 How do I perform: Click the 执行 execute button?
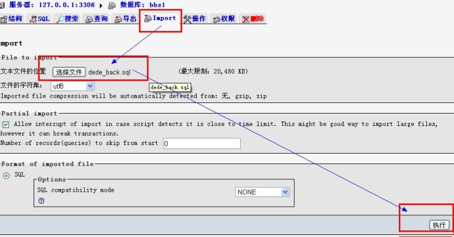pos(440,225)
